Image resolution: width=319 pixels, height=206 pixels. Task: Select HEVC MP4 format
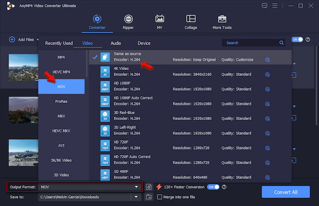pos(61,72)
